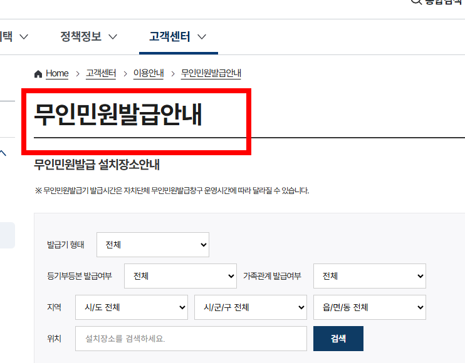
Task: Open the Home breadcrumb link
Action: click(57, 73)
